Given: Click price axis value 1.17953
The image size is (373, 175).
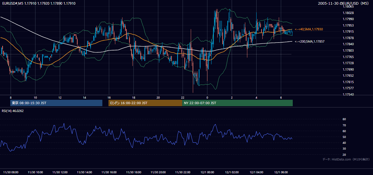Looking at the screenshot, I should click(349, 25).
